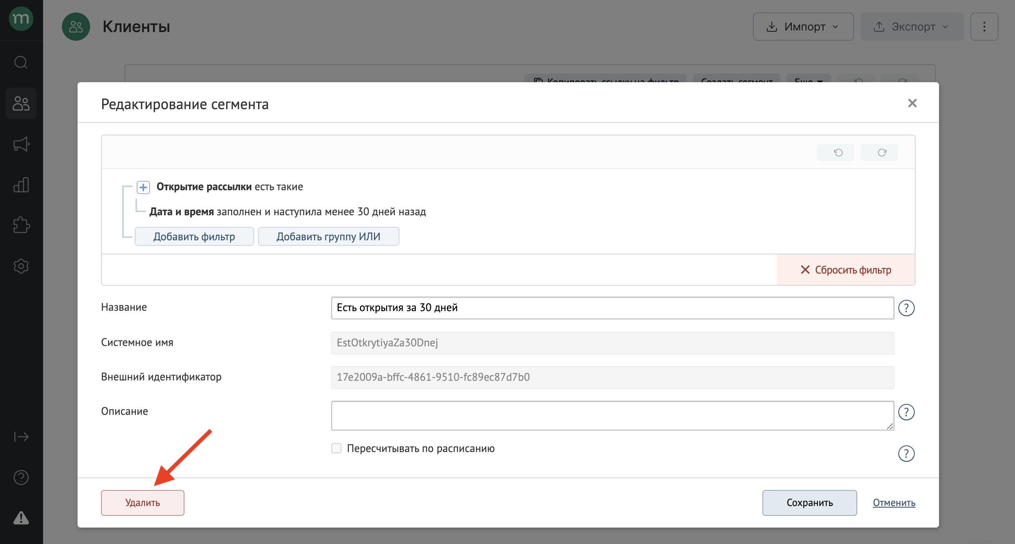Open the campaigns megaphone section
This screenshot has height=544, width=1015.
coord(21,144)
